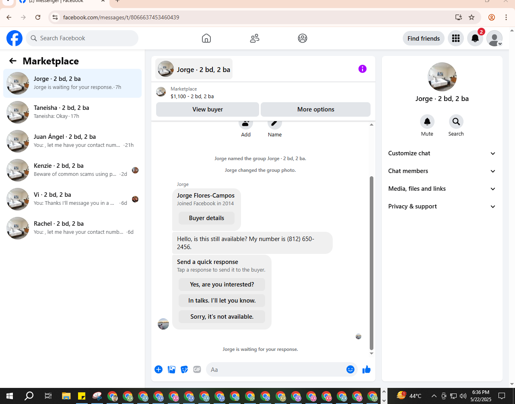
Task: Click the More options button
Action: pyautogui.click(x=316, y=109)
